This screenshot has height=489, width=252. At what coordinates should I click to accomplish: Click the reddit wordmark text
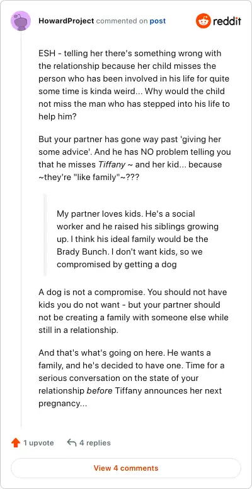(x=227, y=21)
